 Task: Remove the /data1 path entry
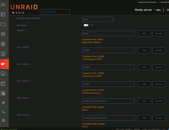tap(159, 101)
